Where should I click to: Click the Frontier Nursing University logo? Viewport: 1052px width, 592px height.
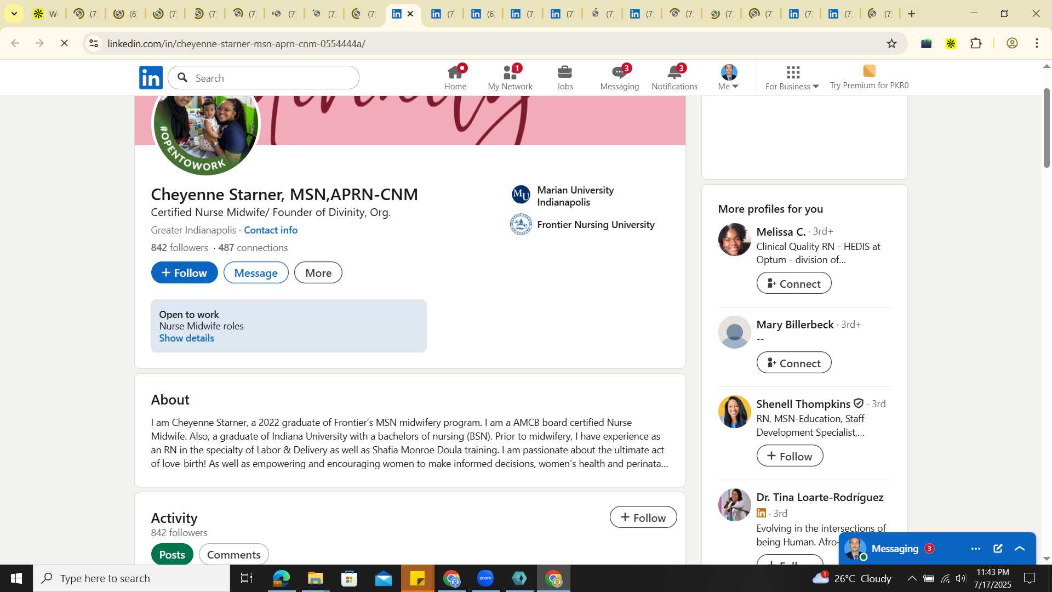[x=521, y=224]
